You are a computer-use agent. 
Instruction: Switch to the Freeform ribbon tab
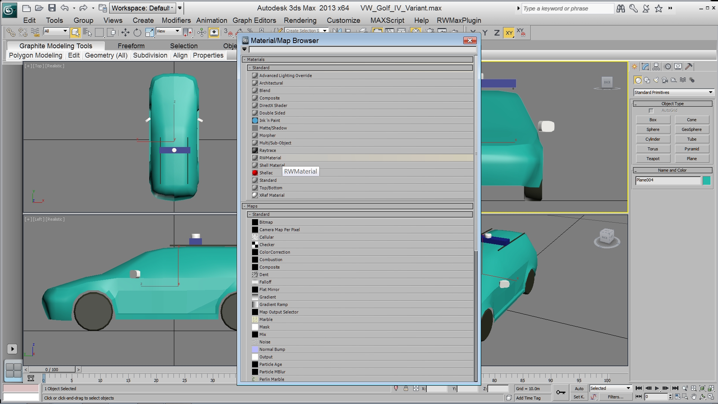coord(131,46)
